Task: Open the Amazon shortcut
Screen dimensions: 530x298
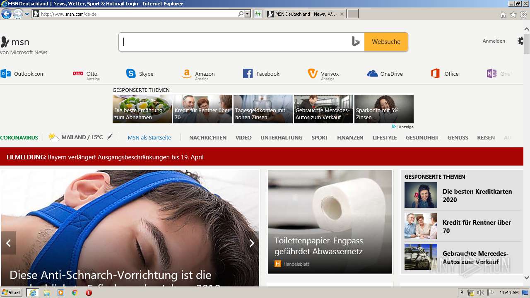Action: (x=198, y=74)
